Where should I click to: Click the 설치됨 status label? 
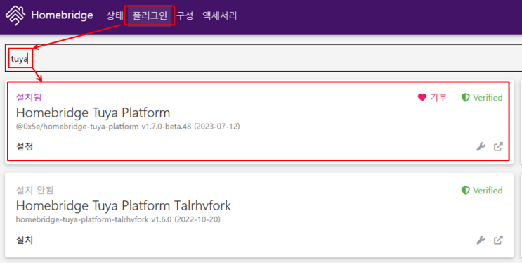pyautogui.click(x=29, y=97)
